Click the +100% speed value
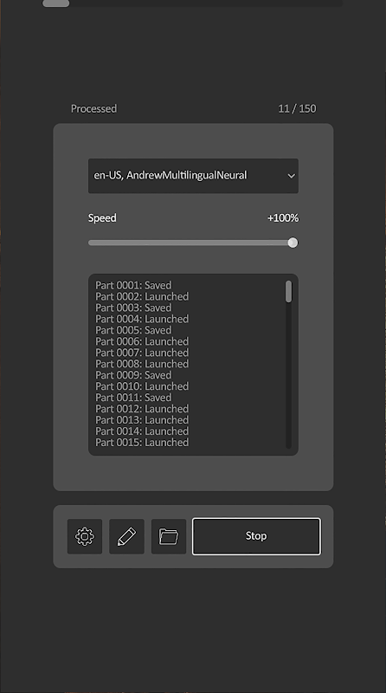The width and height of the screenshot is (386, 693). (283, 218)
